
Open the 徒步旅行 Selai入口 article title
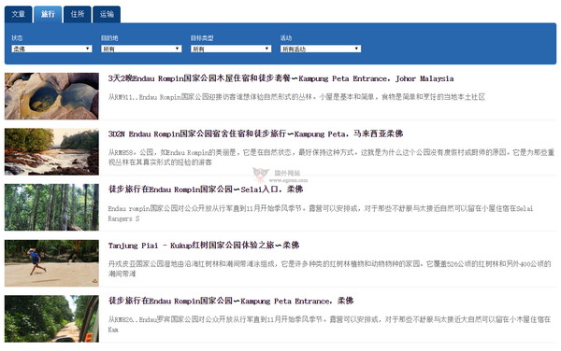pyautogui.click(x=206, y=190)
